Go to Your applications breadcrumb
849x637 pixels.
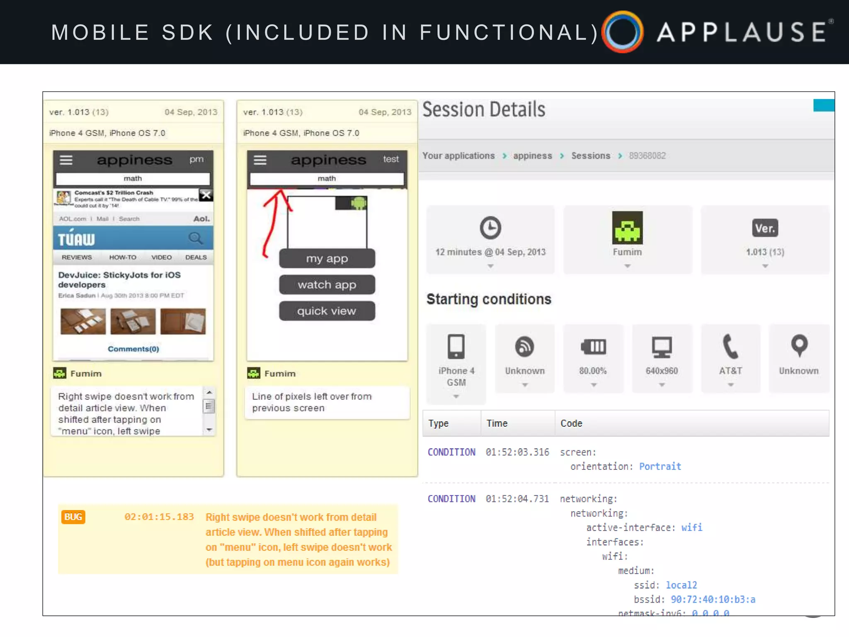point(458,156)
